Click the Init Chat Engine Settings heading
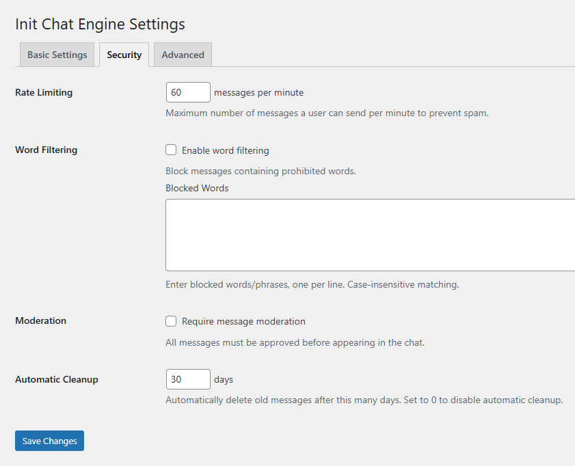 coord(100,24)
